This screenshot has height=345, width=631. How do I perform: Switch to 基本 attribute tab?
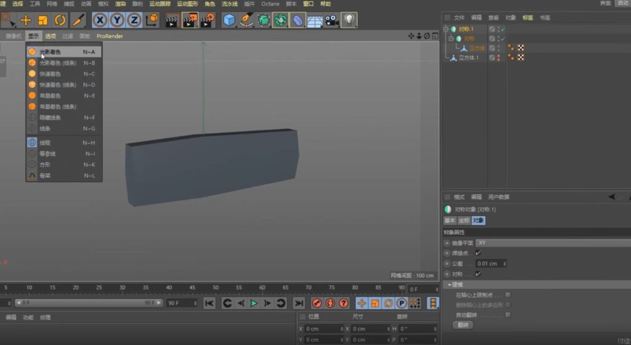pos(450,221)
